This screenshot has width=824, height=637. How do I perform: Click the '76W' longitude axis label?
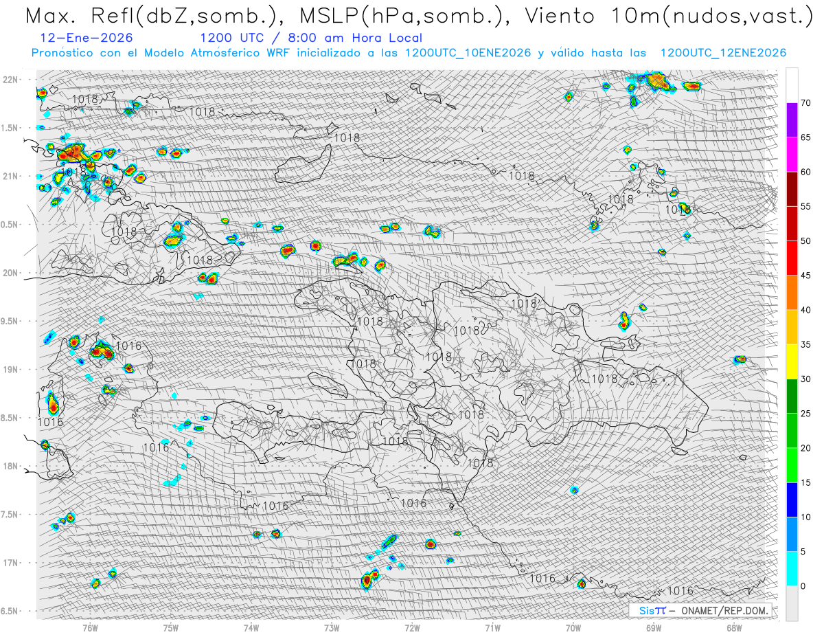(90, 627)
